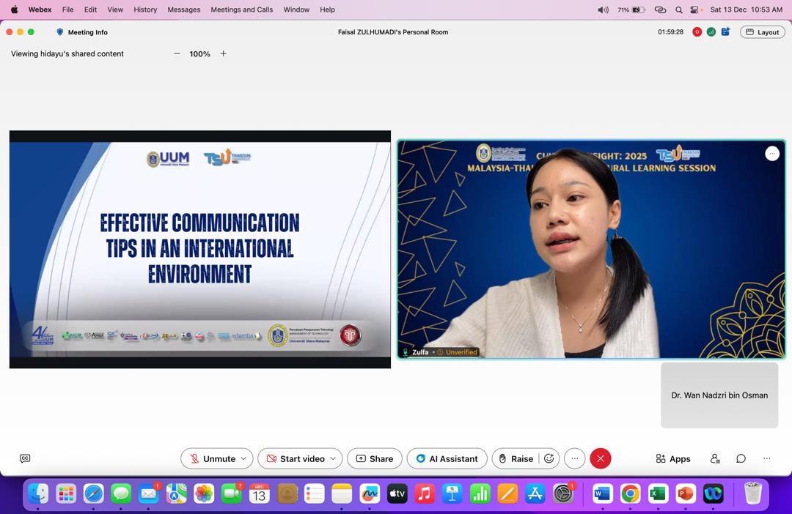The width and height of the screenshot is (792, 514).
Task: Open the AI Assistant
Action: click(x=447, y=458)
